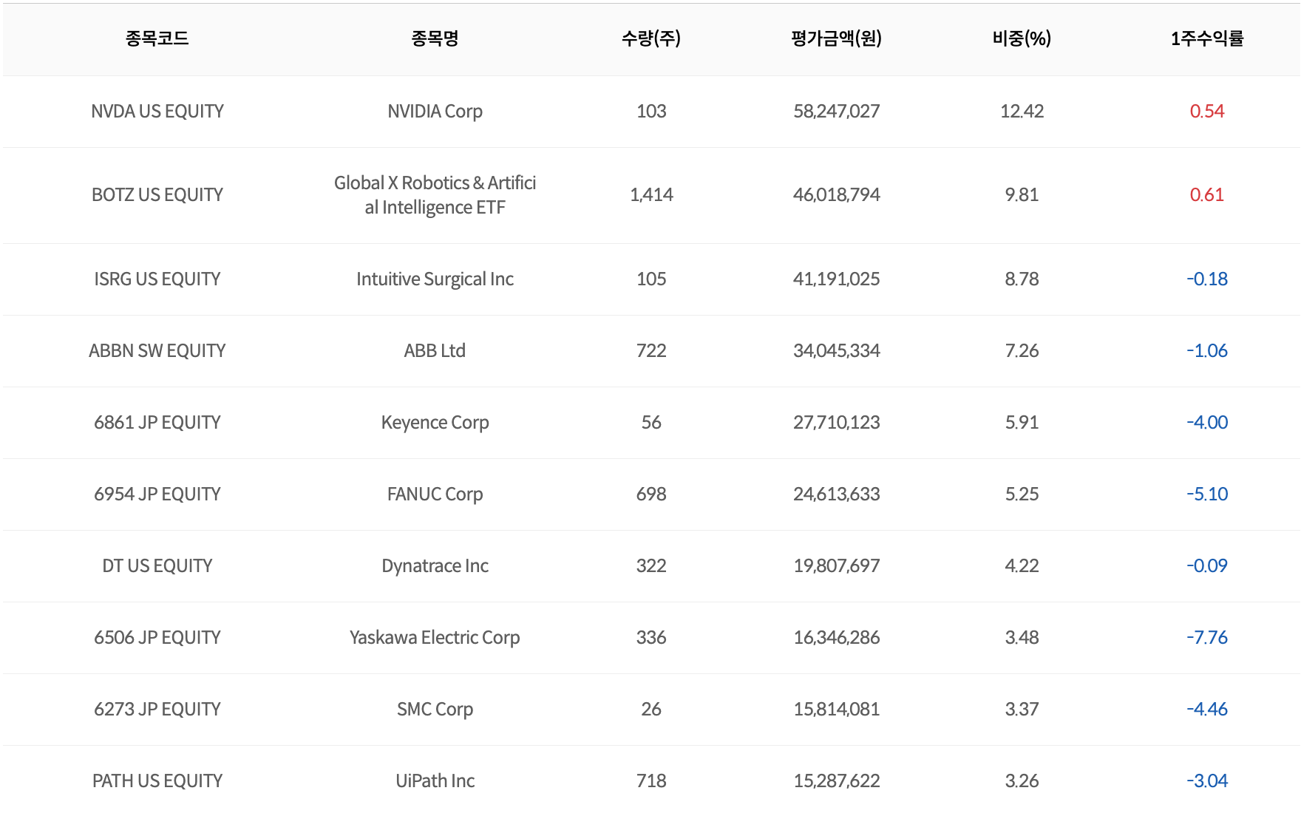The height and width of the screenshot is (816, 1301).
Task: Click the return value -0.09
Action: pos(1207,565)
